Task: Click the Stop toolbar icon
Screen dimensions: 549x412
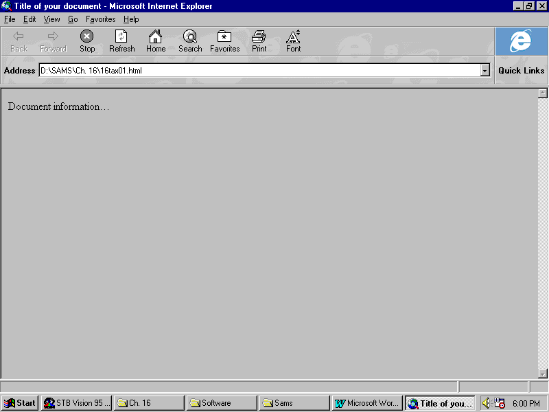Action: coord(87,41)
